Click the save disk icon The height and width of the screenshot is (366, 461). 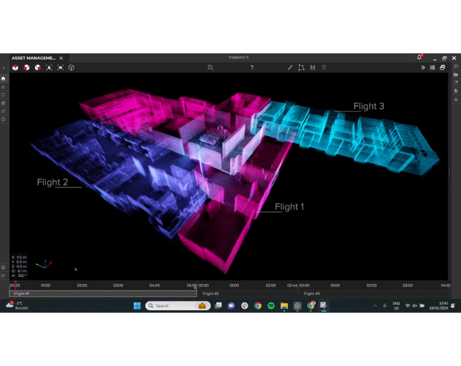point(313,67)
